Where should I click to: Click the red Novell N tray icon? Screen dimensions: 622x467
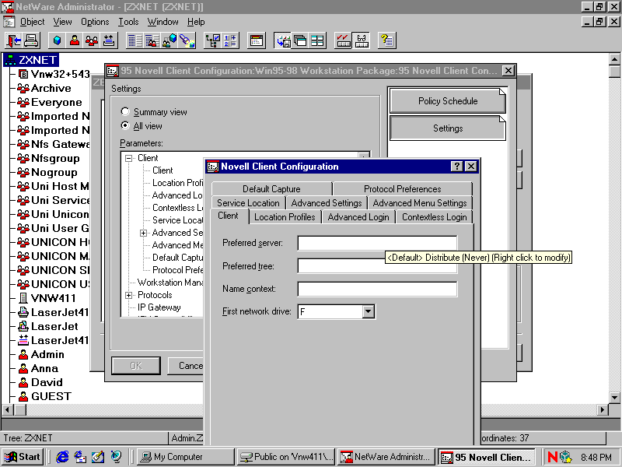click(x=552, y=457)
